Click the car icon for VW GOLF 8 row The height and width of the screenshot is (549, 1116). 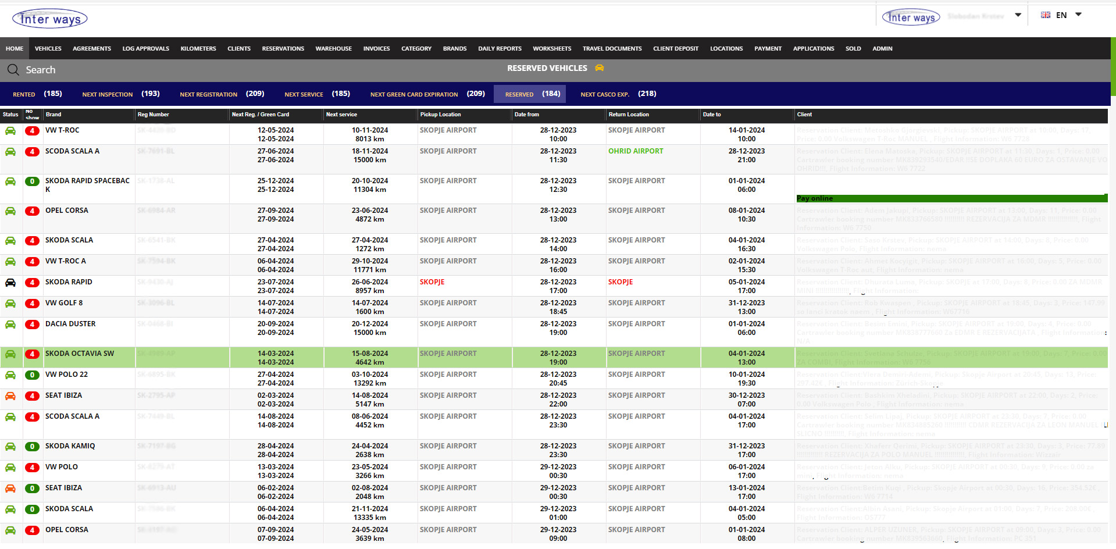[10, 304]
